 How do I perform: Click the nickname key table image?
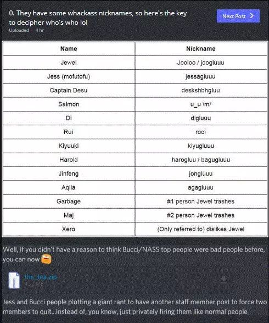pos(135,139)
